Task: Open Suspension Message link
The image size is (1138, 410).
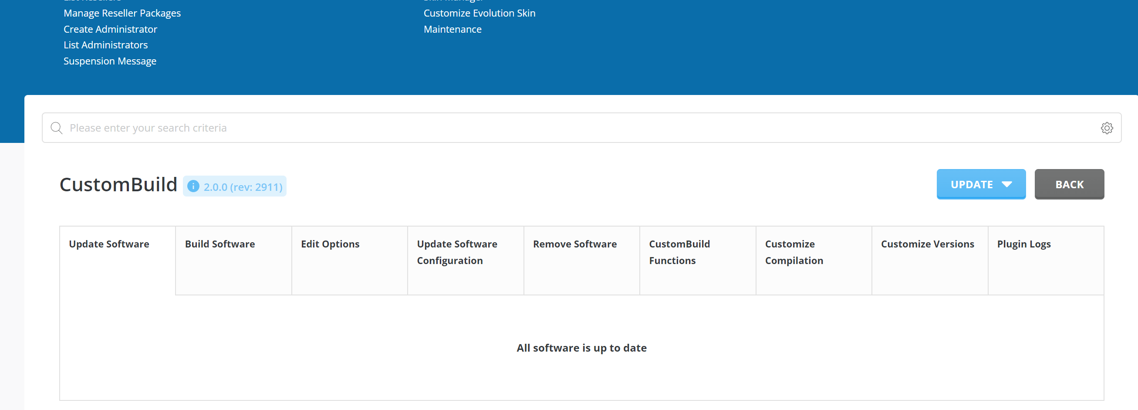Action: (110, 61)
